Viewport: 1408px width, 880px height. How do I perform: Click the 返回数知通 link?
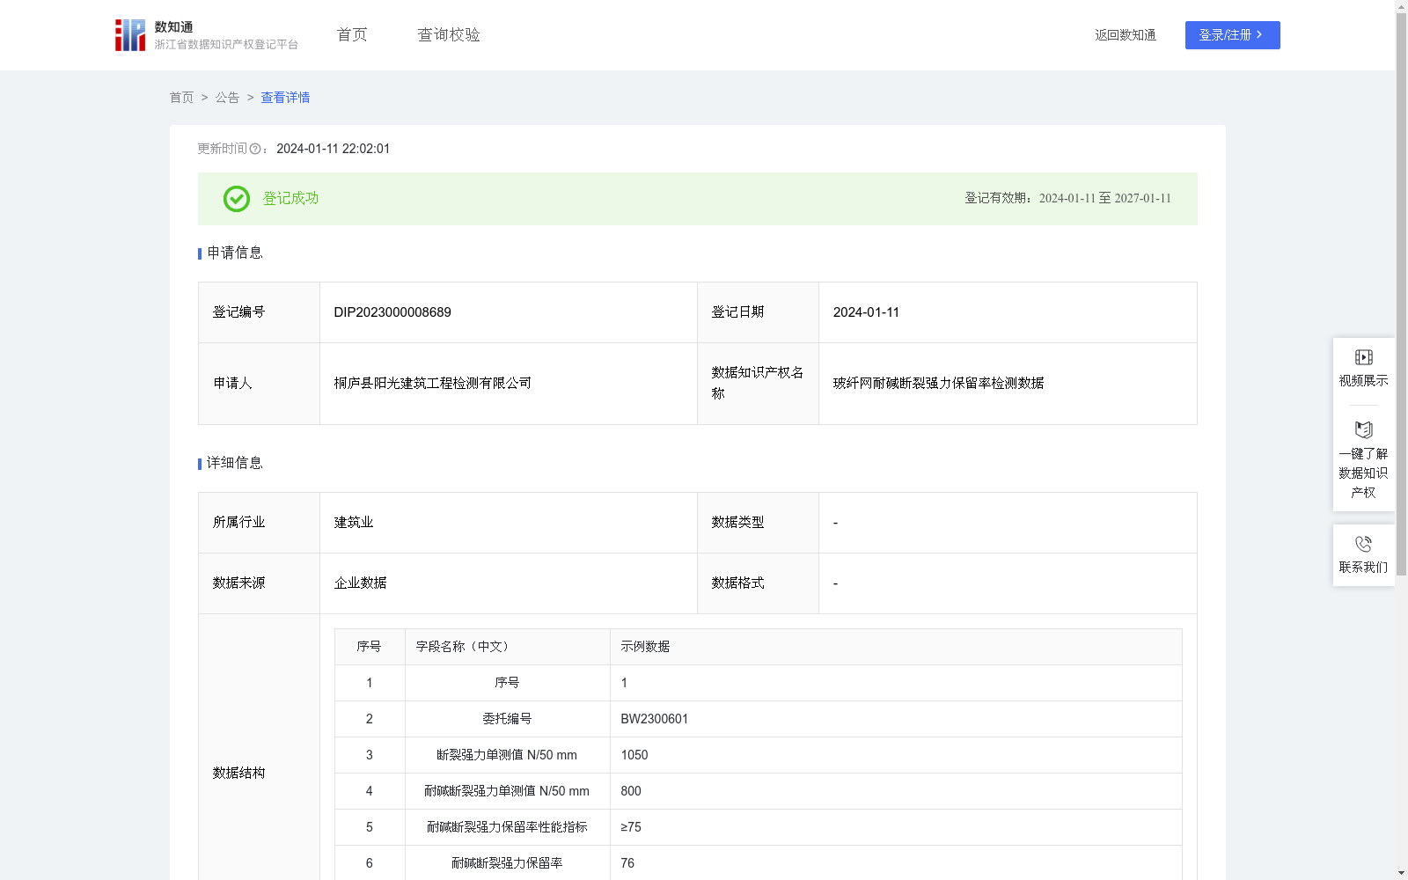tap(1126, 35)
